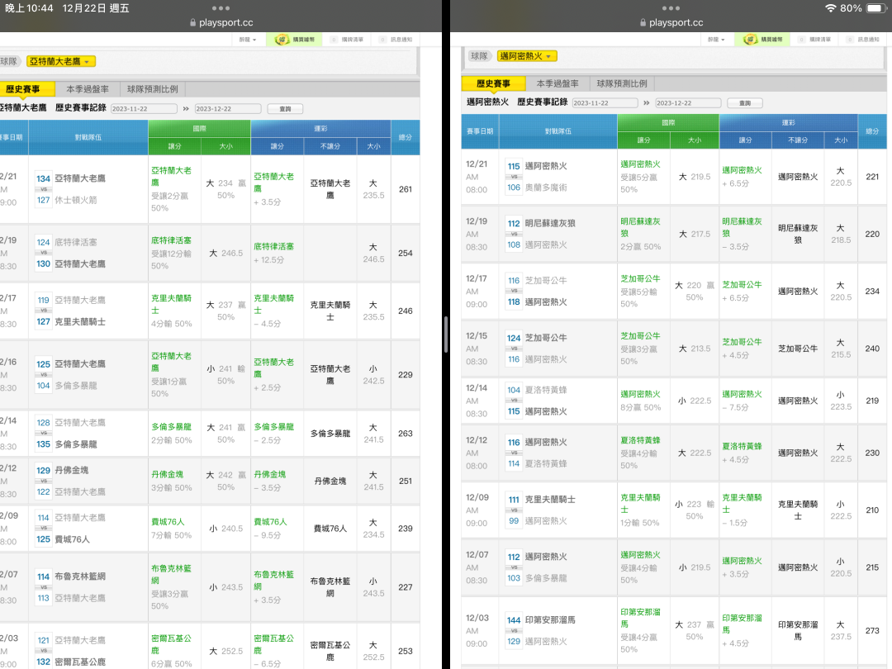This screenshot has width=892, height=669.
Task: Open 球隊預測比例 tab in the Hawks window
Action: point(153,88)
